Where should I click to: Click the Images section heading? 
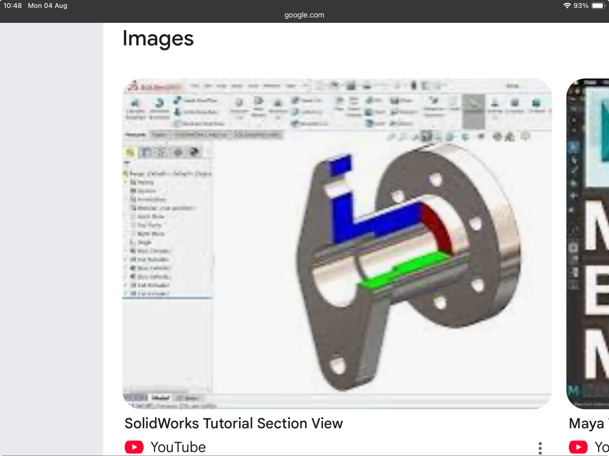pos(158,38)
